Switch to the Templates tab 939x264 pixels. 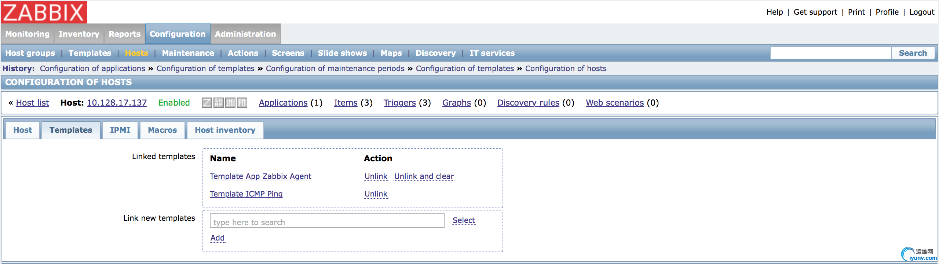click(71, 130)
